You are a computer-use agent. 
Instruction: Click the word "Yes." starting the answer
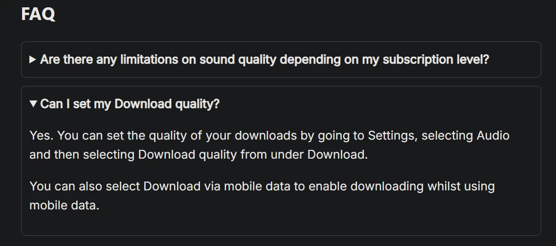[40, 135]
